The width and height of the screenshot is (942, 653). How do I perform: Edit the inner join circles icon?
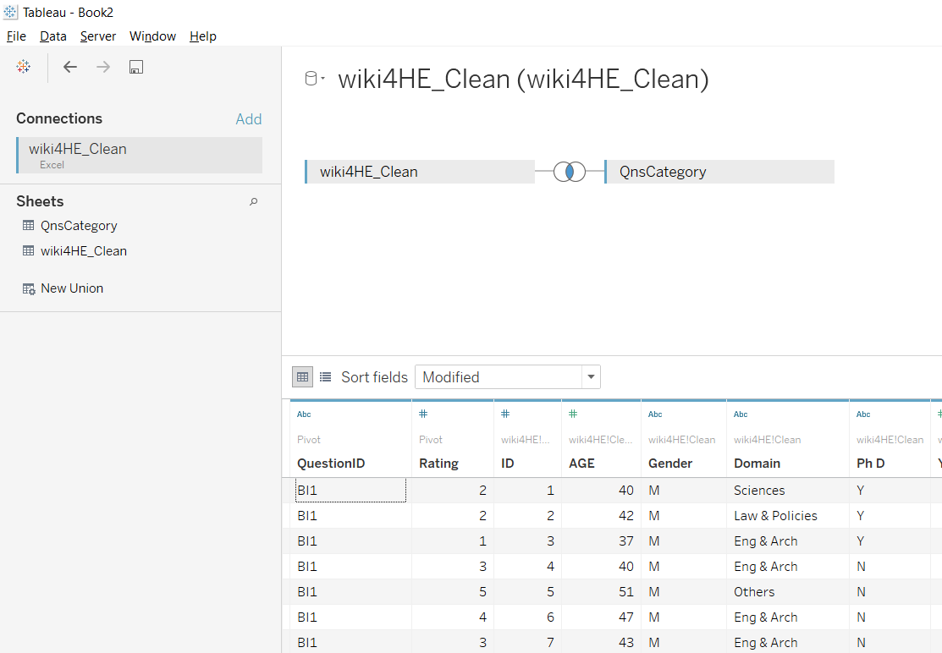pos(570,172)
